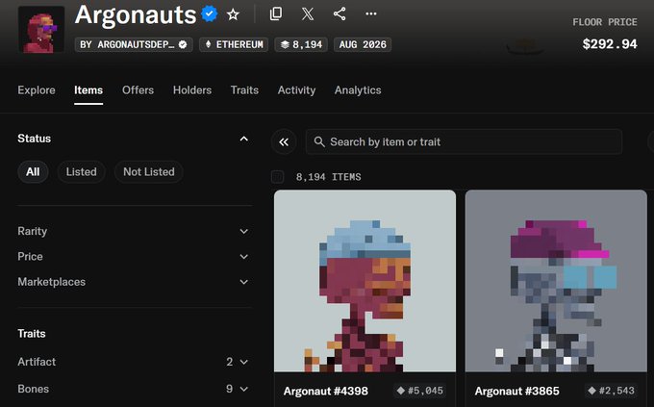The width and height of the screenshot is (654, 407).
Task: Copy the collection link using copy icon
Action: tap(276, 13)
